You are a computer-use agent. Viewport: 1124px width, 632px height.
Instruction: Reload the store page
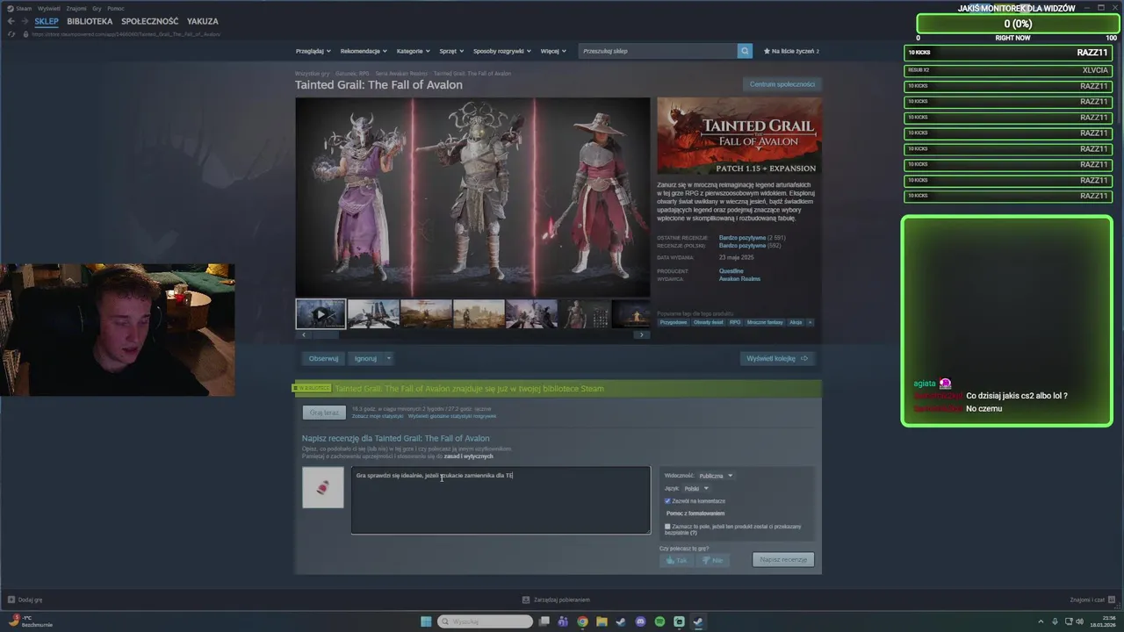[x=11, y=34]
